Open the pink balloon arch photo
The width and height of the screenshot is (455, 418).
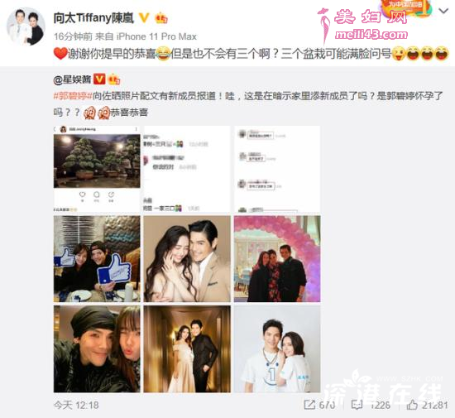tap(277, 258)
